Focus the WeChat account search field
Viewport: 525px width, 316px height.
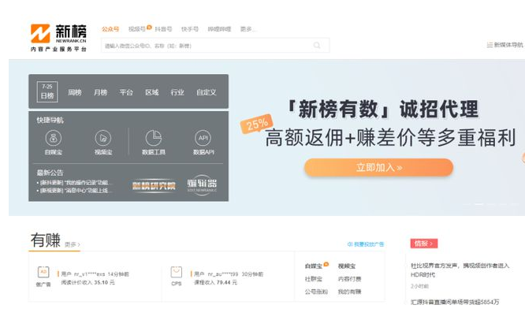(215, 45)
